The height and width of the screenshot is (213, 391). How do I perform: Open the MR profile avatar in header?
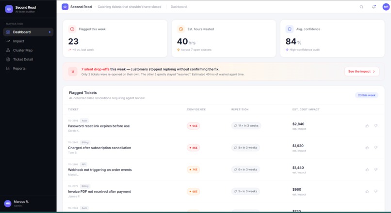coord(386,7)
